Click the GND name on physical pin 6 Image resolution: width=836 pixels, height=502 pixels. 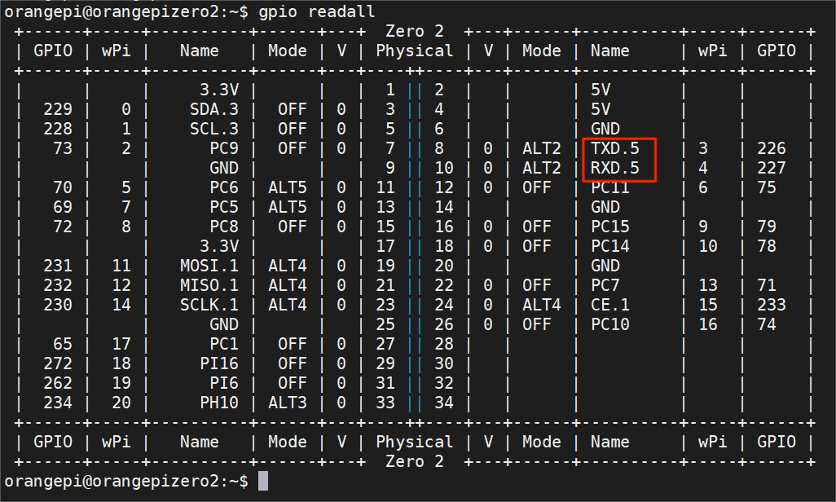605,129
